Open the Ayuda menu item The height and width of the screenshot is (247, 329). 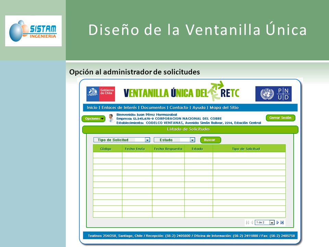(199, 107)
